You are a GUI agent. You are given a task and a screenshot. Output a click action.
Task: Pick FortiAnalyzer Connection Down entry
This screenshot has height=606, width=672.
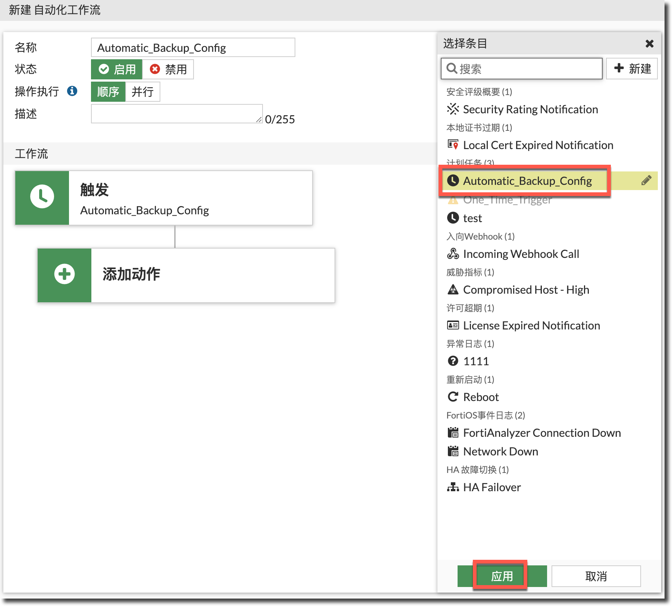pyautogui.click(x=541, y=433)
